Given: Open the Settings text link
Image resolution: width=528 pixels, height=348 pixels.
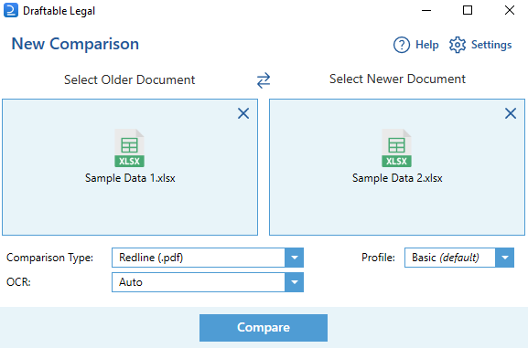Looking at the screenshot, I should [491, 45].
